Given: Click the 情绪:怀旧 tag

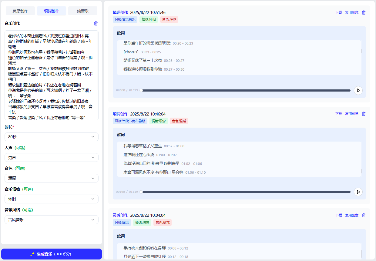Looking at the screenshot, I should point(149,19).
